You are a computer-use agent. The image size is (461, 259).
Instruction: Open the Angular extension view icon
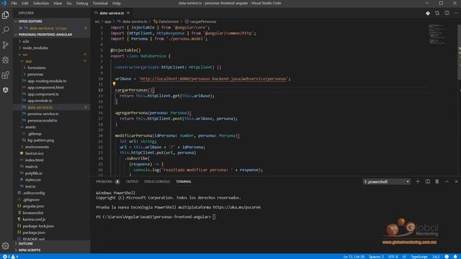click(6, 90)
